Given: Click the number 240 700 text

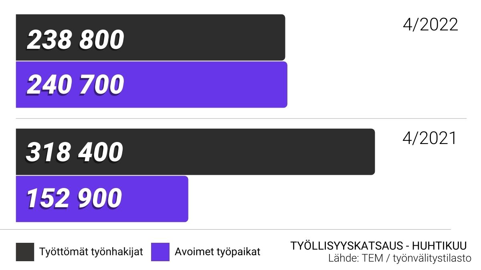Looking at the screenshot, I should [x=75, y=85].
